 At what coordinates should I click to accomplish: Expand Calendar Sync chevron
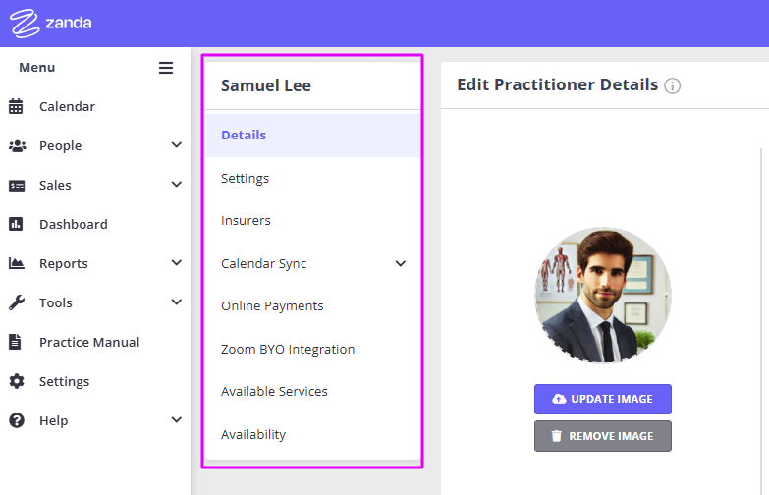tap(401, 264)
